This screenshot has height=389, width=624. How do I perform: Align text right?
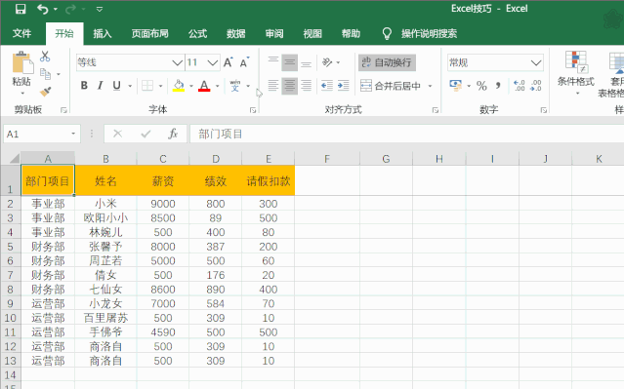coord(306,86)
